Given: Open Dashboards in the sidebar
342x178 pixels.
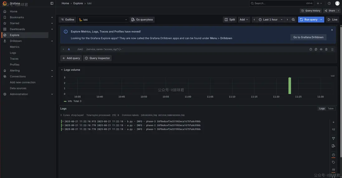Looking at the screenshot, I should (x=17, y=29).
